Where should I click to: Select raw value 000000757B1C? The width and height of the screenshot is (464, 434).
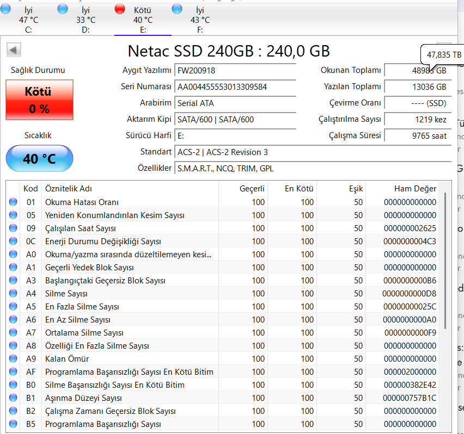coord(410,398)
